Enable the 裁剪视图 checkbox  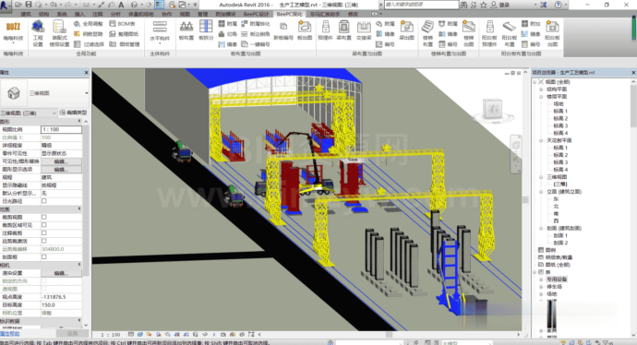(x=44, y=217)
